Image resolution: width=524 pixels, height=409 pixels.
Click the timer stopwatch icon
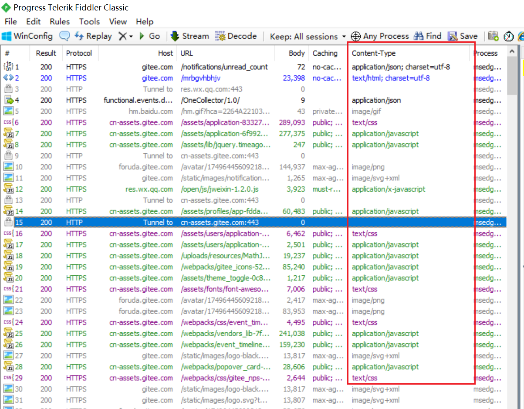(508, 36)
